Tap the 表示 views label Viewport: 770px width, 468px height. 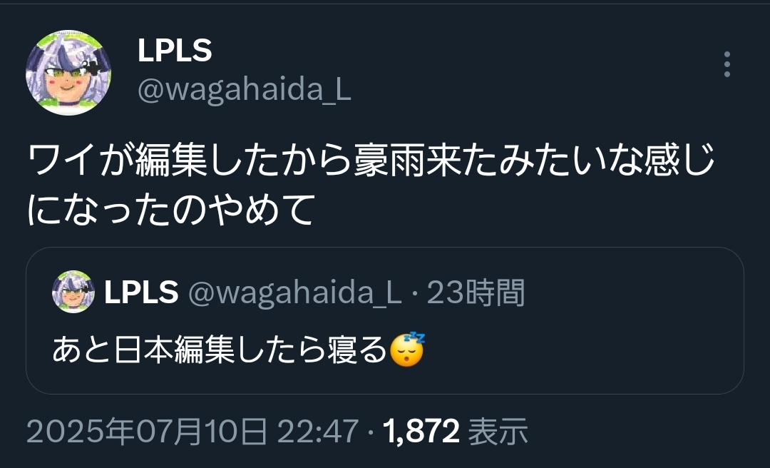click(x=498, y=432)
